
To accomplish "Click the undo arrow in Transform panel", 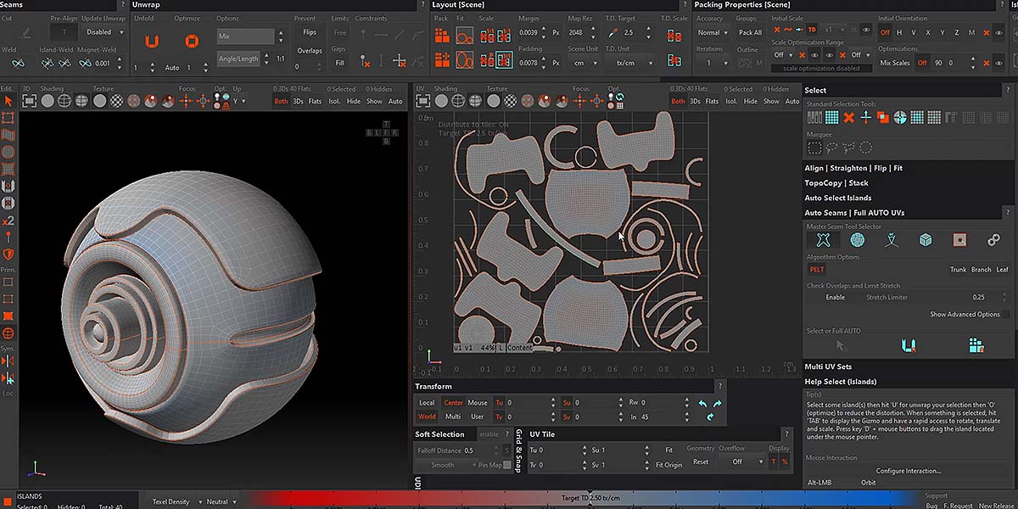I will pos(702,403).
